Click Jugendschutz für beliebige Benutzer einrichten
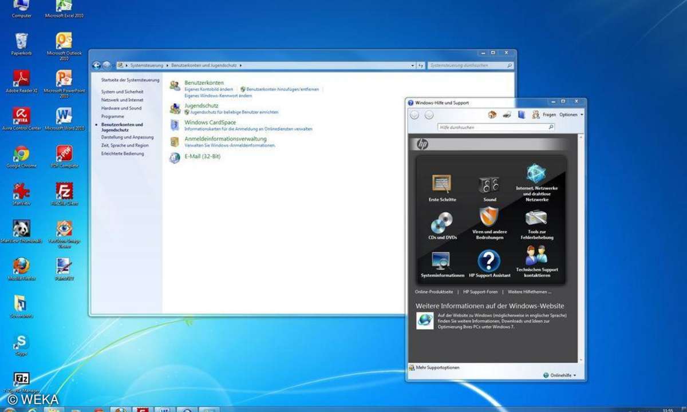 point(234,112)
